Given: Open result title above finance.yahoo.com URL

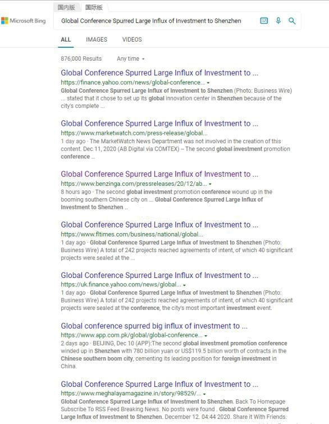Looking at the screenshot, I should (x=159, y=73).
